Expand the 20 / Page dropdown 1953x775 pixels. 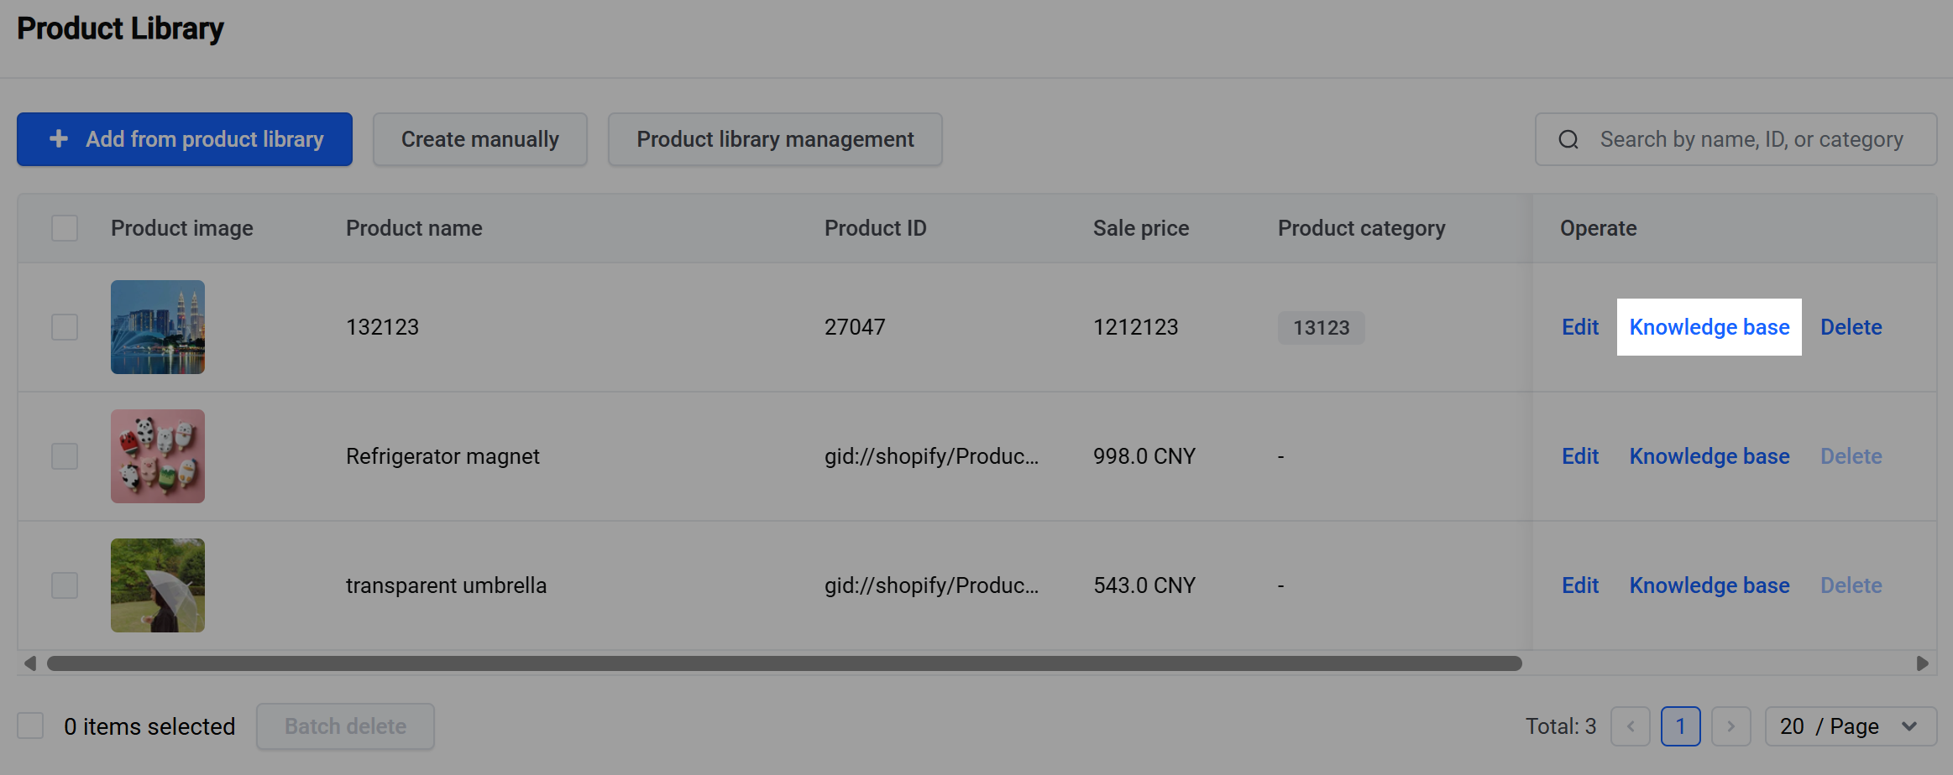click(1851, 726)
